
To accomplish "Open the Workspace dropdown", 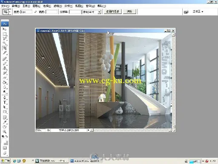I will (198, 12).
